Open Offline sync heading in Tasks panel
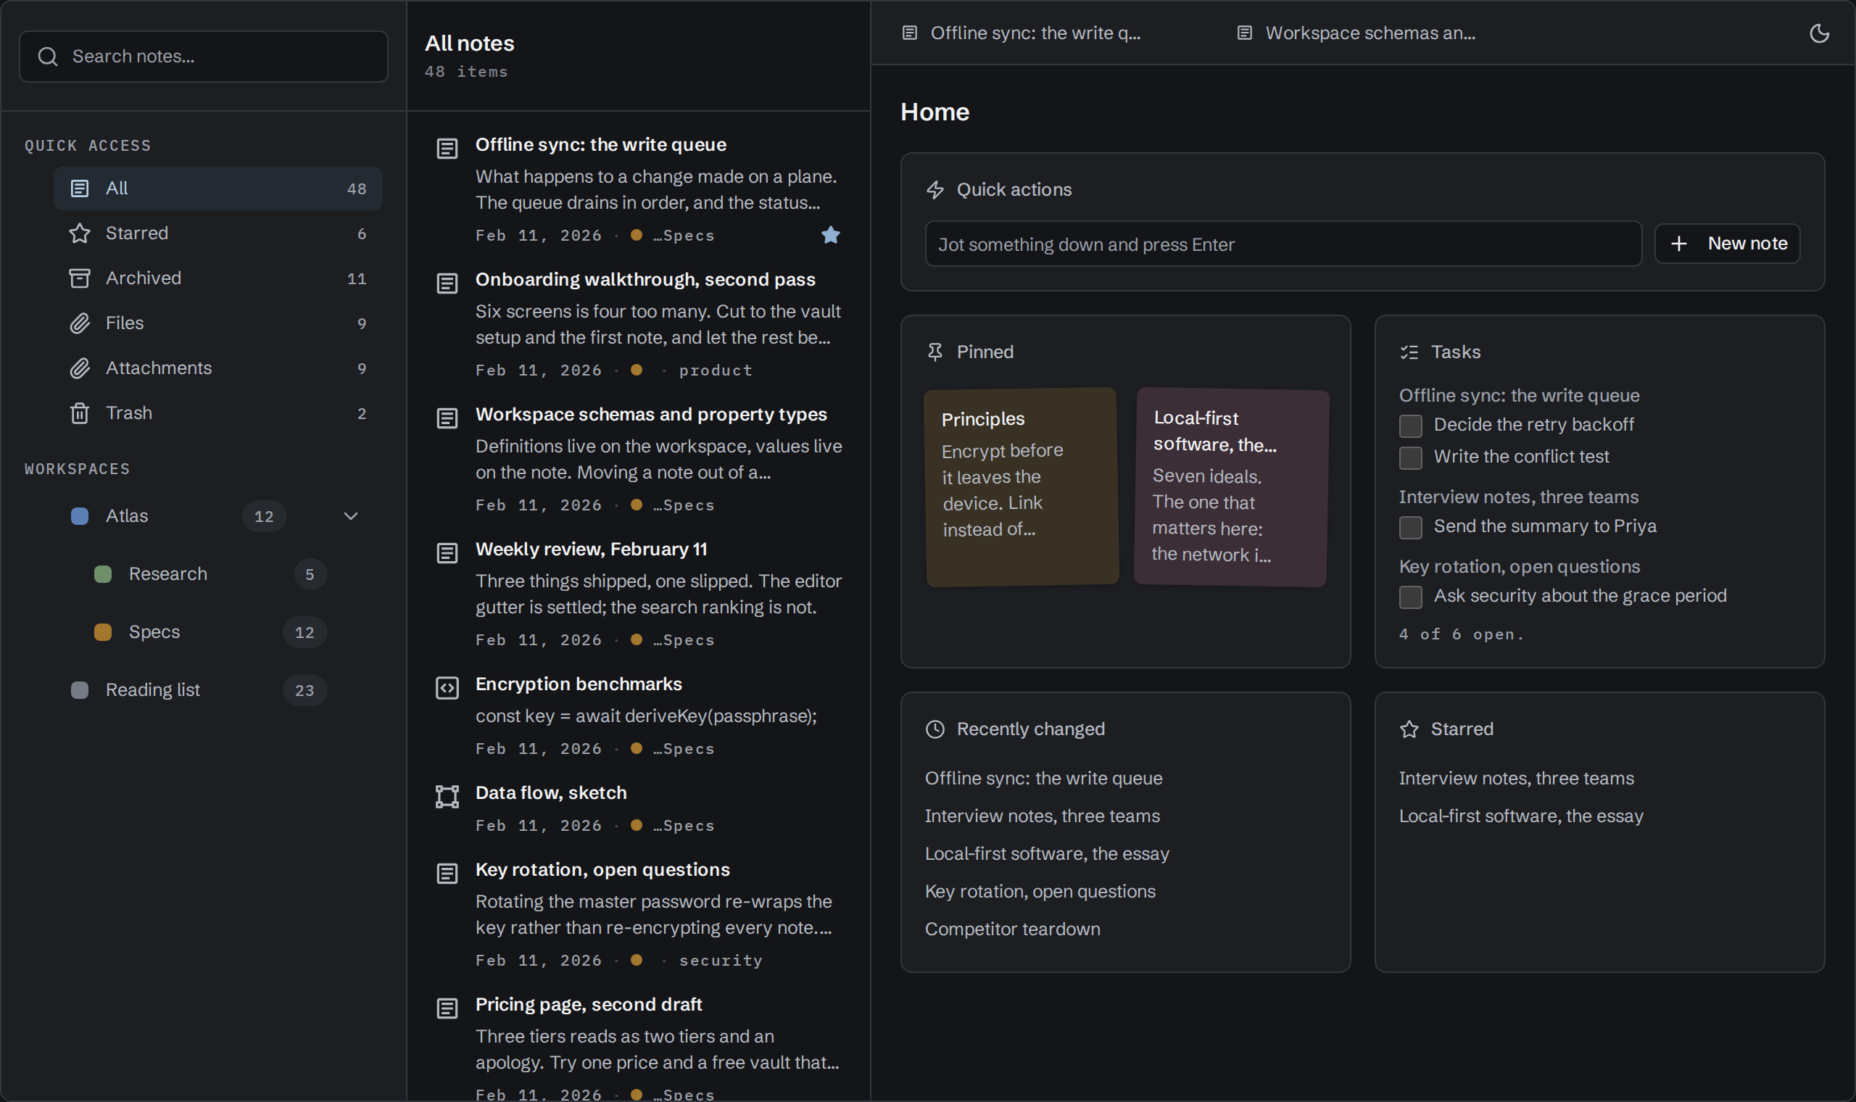Image resolution: width=1856 pixels, height=1102 pixels. [1519, 395]
